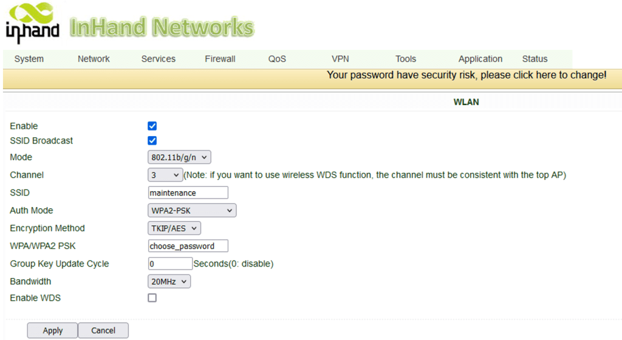The height and width of the screenshot is (340, 622).
Task: Open the Auth Mode WPA2-PSK dropdown
Action: (x=192, y=211)
